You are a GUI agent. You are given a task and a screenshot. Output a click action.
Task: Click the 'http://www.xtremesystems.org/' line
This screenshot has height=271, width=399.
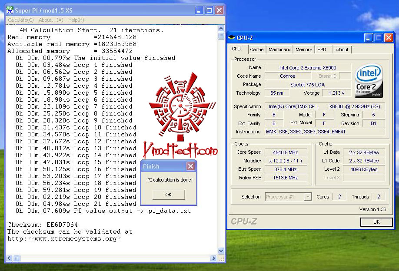[x=64, y=239]
